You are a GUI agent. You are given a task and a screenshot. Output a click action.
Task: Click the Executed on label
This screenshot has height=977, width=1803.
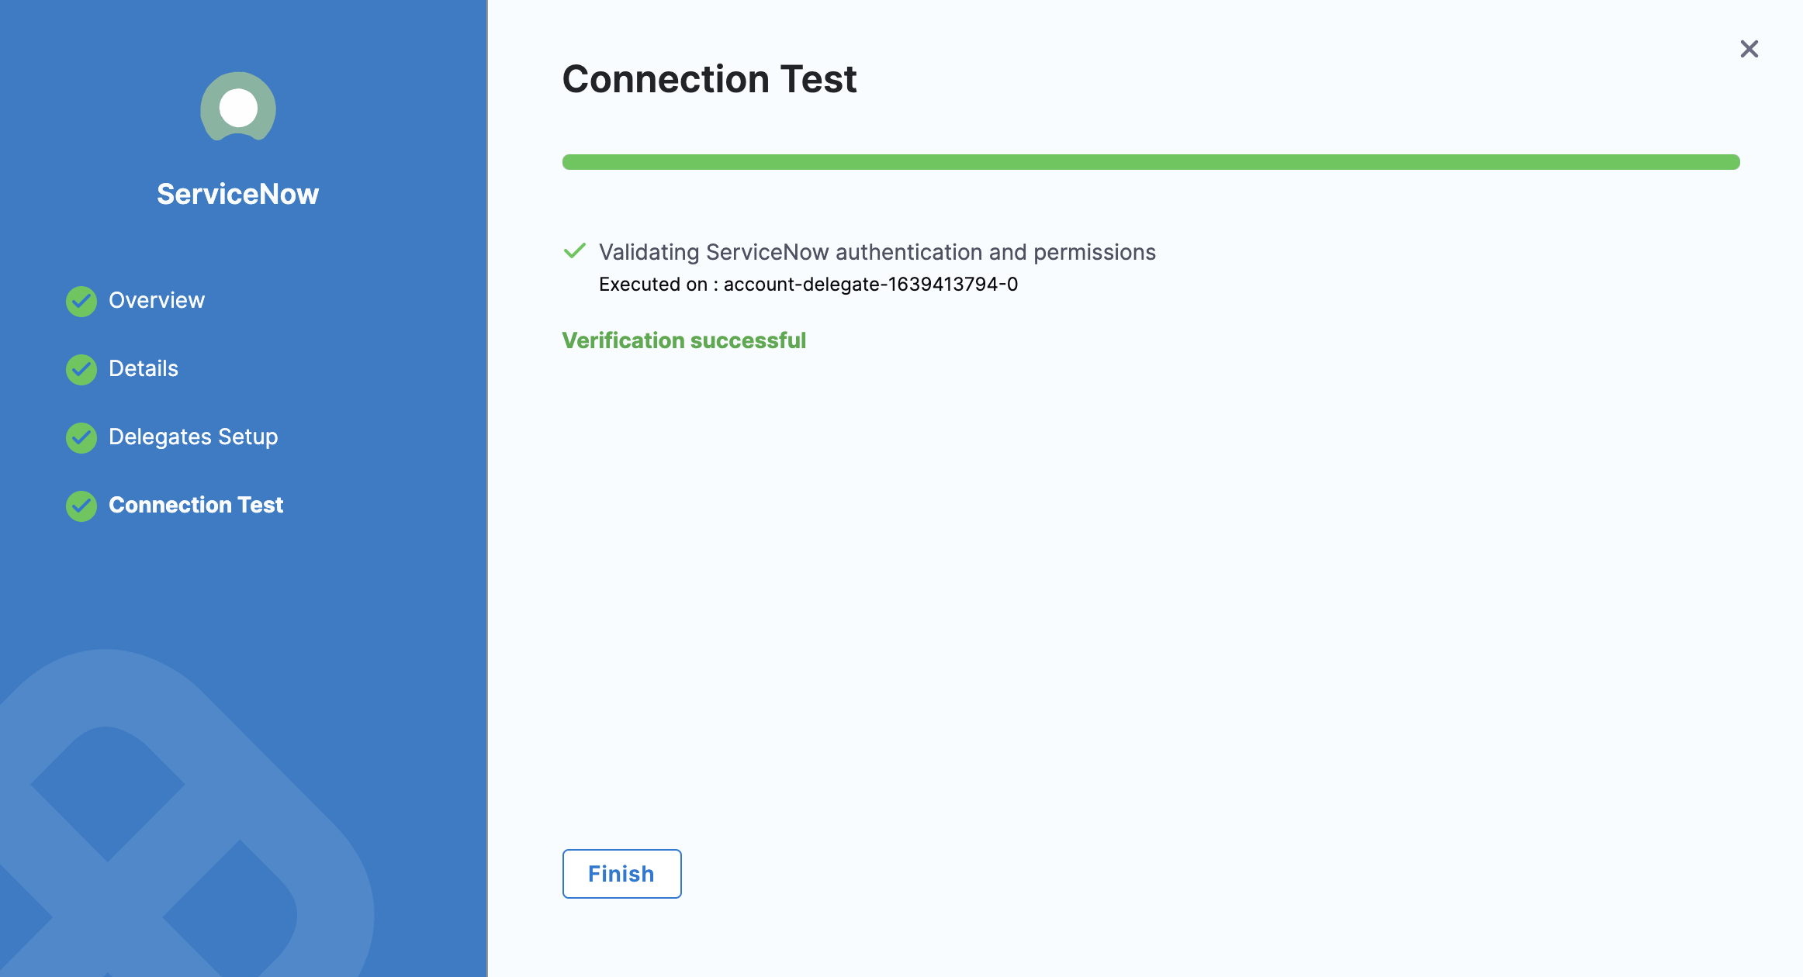[x=652, y=285]
